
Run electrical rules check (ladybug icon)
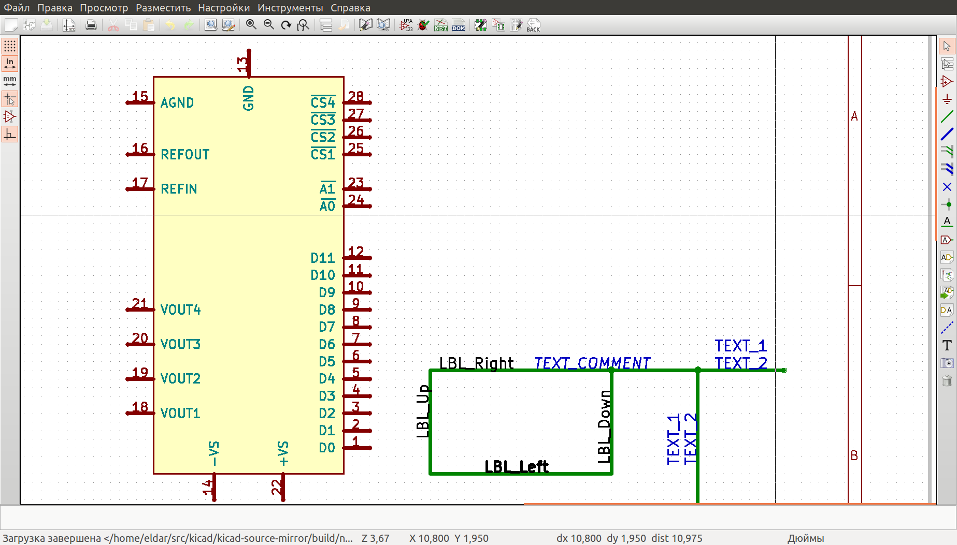(x=423, y=25)
